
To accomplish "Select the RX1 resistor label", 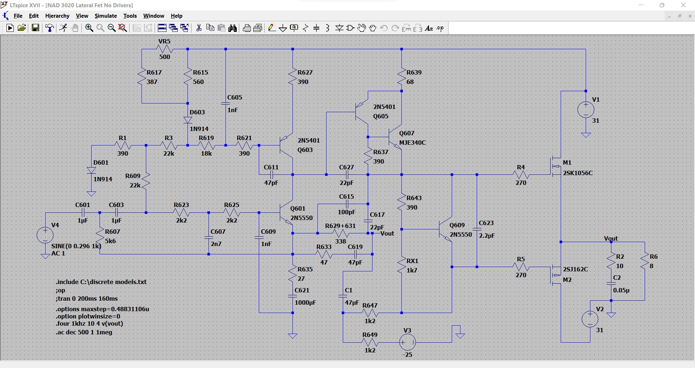I will [413, 261].
